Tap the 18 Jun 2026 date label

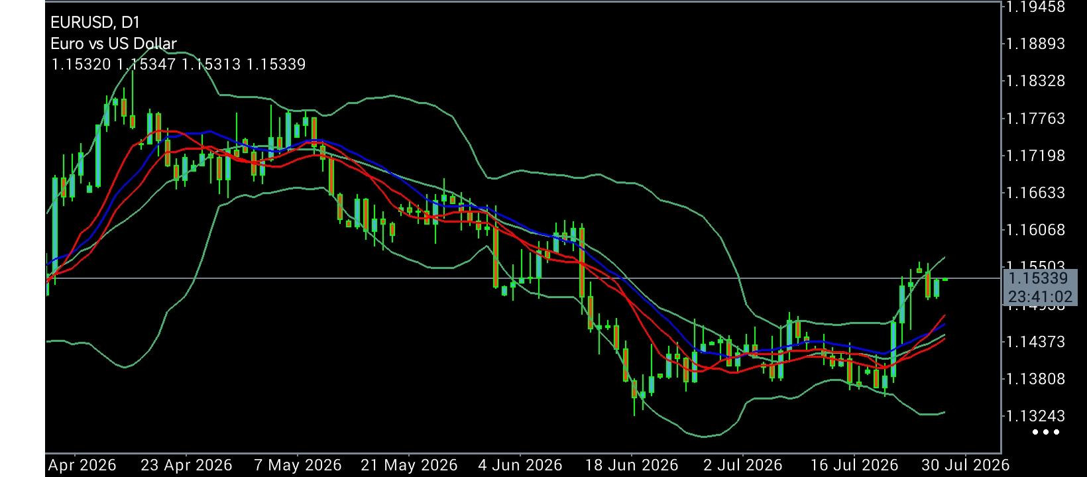(632, 465)
